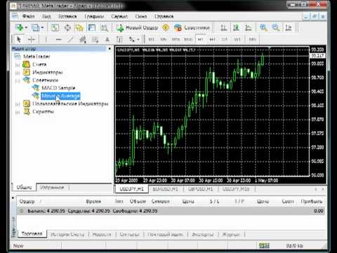Toggle the Market Watch window icon
The image size is (337, 253).
(55, 27)
